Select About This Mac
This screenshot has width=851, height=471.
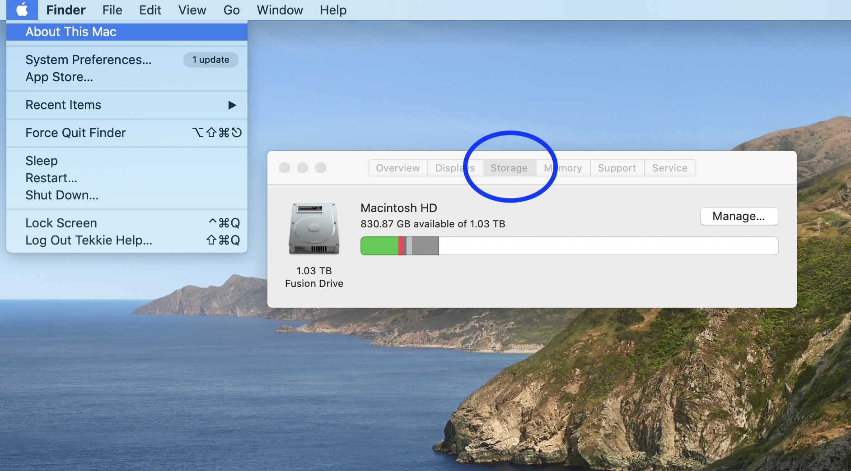(x=127, y=32)
